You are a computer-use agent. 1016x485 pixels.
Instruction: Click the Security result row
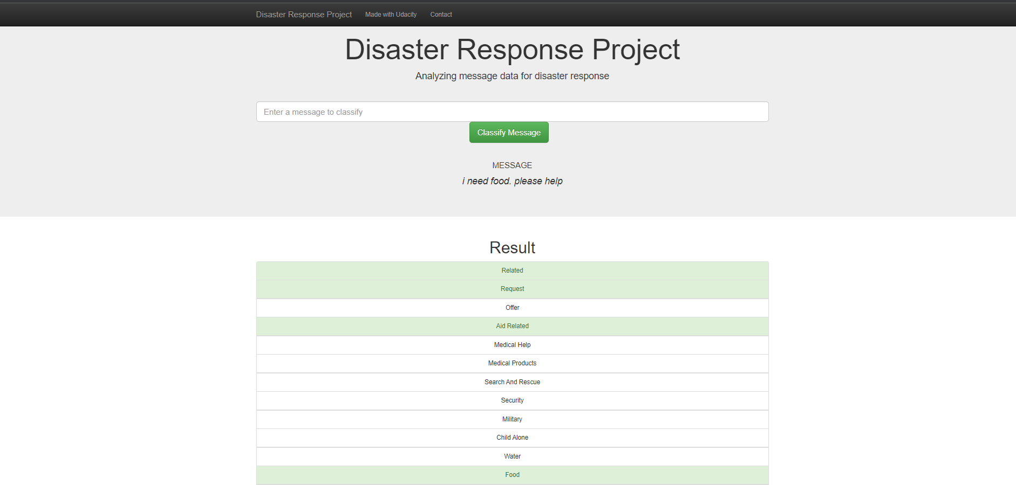coord(512,400)
